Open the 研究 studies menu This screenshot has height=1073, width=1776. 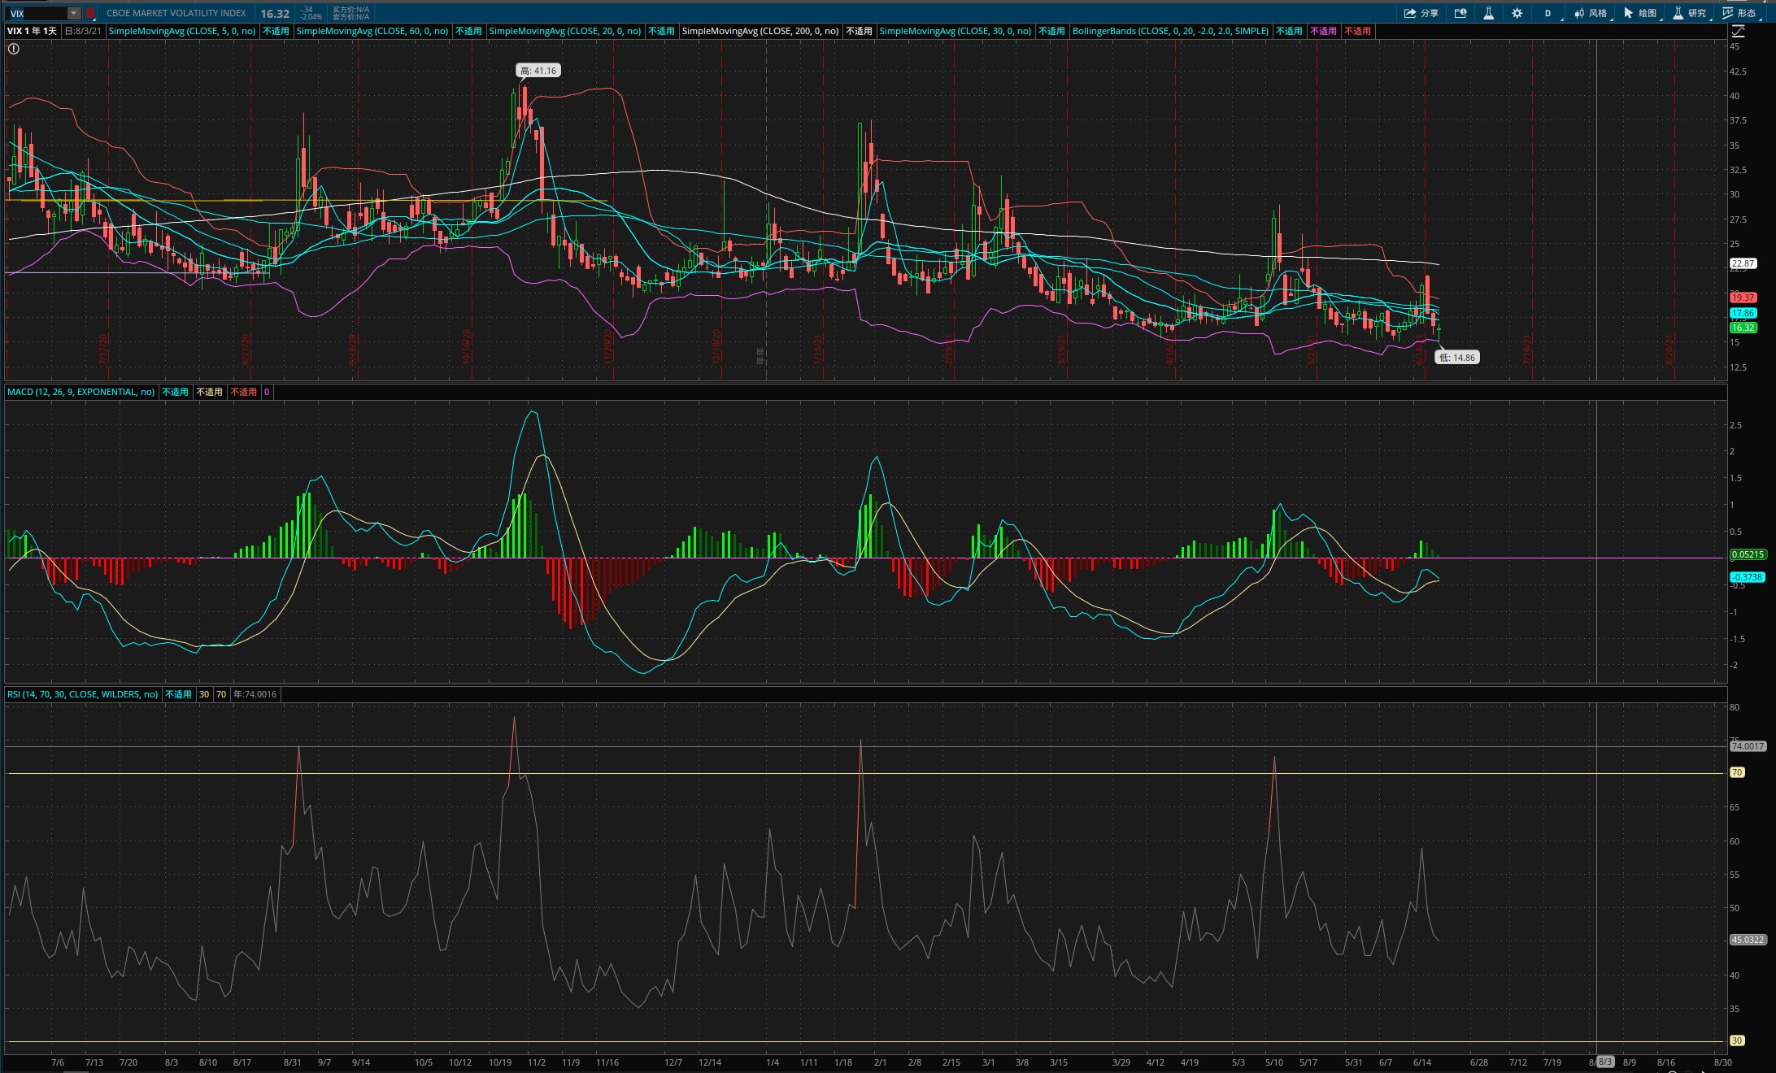1689,13
